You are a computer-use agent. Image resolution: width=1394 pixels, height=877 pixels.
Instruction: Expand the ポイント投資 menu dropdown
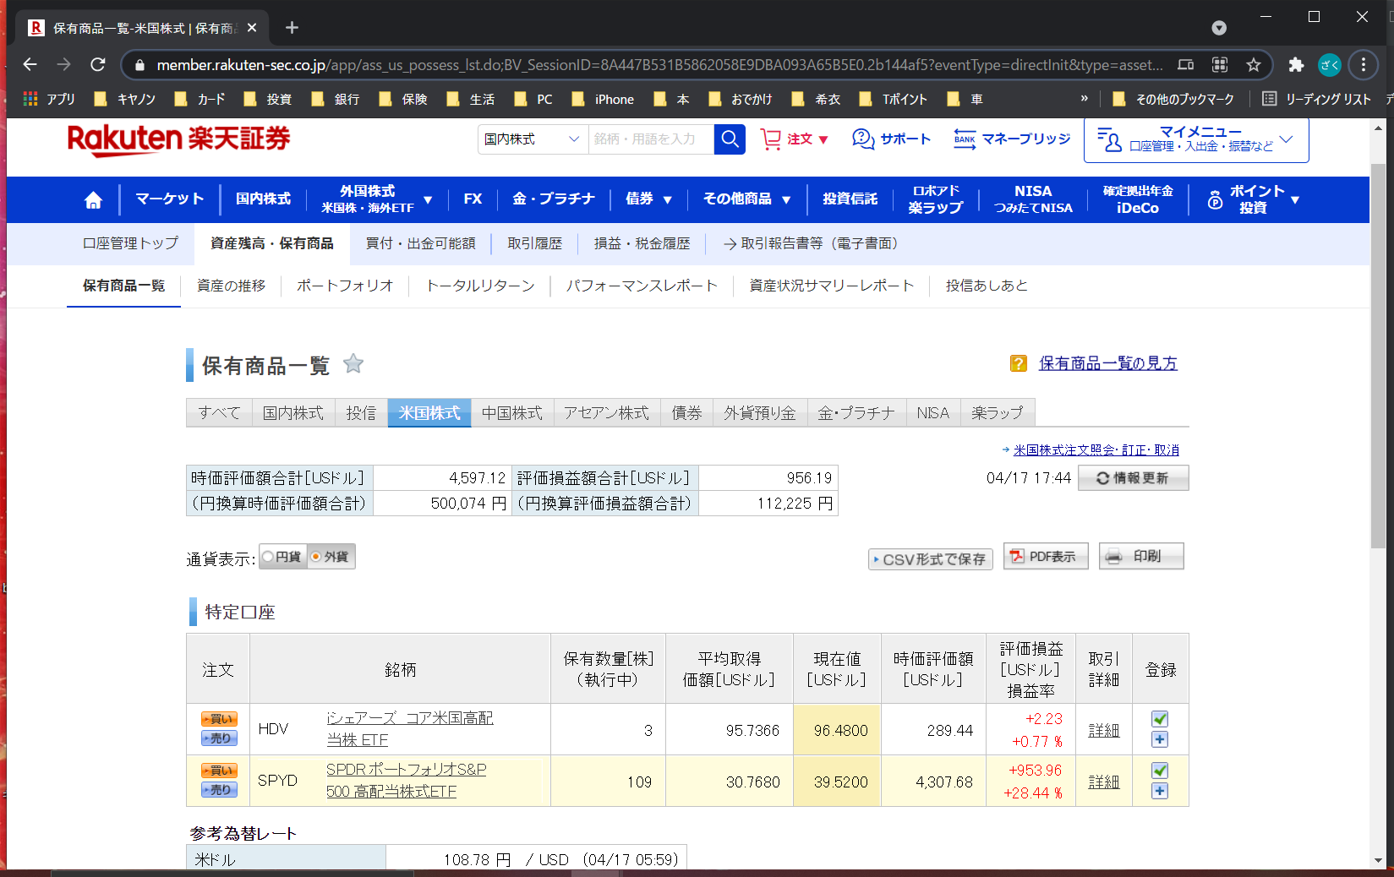tap(1295, 200)
